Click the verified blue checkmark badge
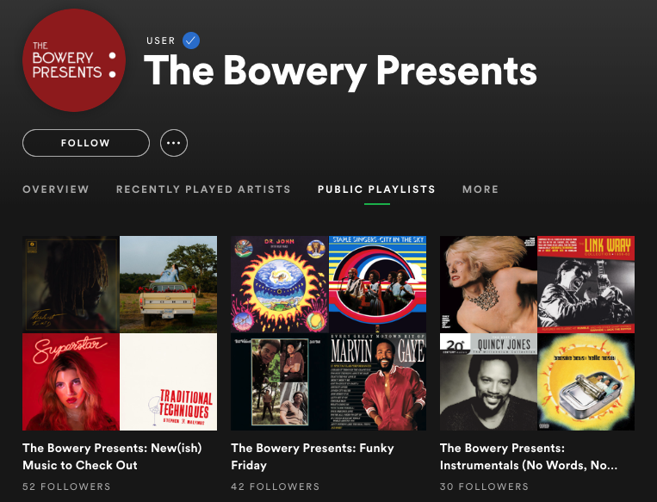 pos(191,40)
